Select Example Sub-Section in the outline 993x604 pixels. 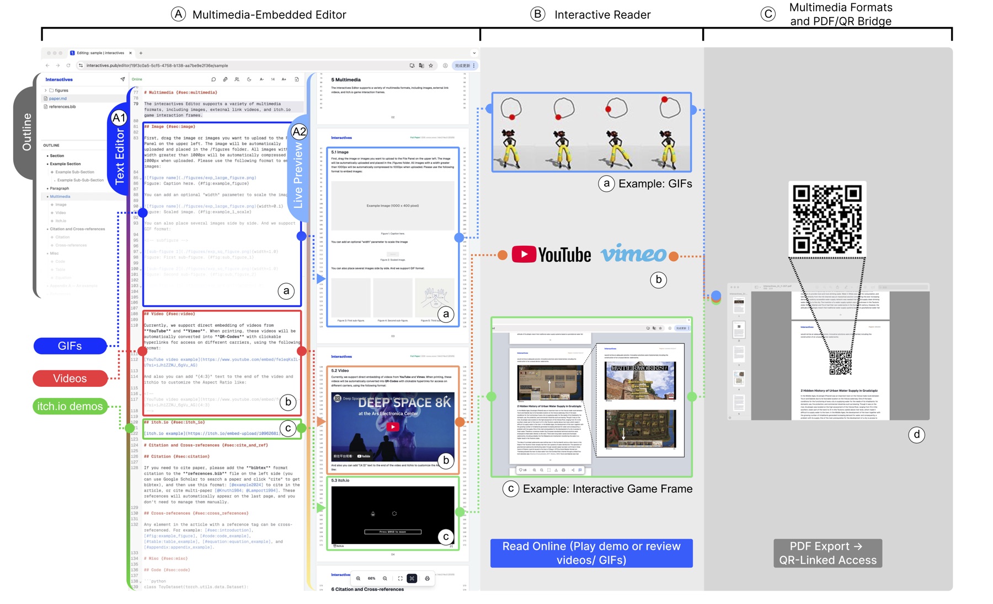[x=74, y=172]
